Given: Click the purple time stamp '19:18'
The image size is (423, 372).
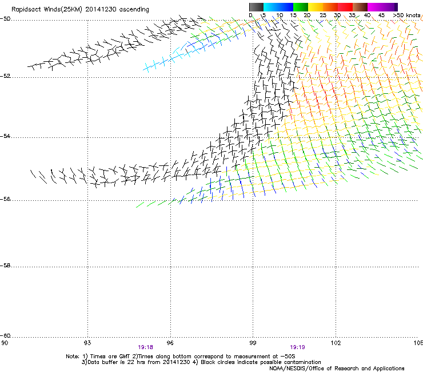Looking at the screenshot, I should [x=145, y=347].
